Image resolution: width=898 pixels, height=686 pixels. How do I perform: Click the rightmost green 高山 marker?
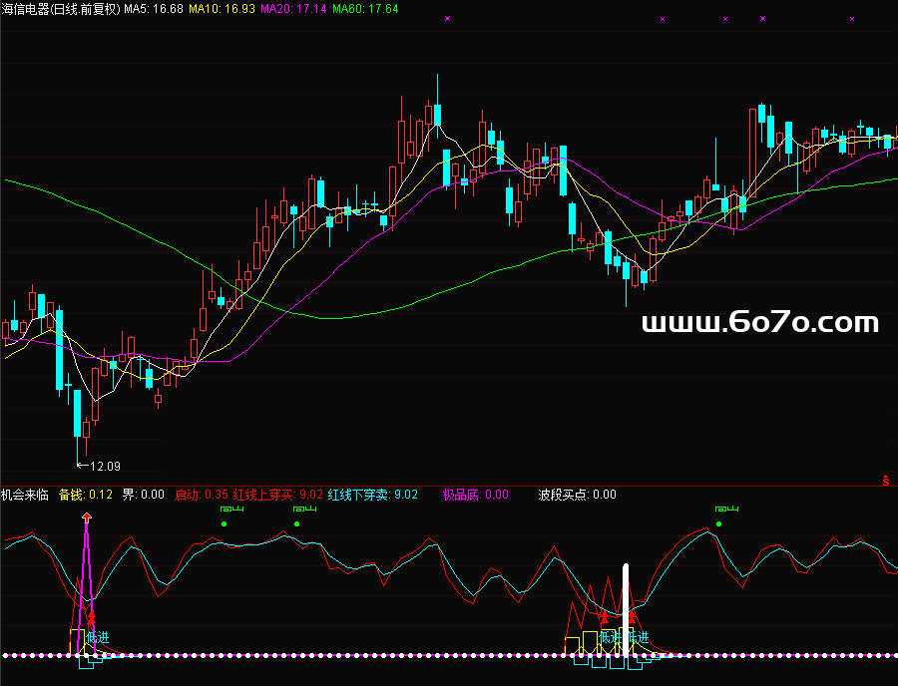point(718,510)
